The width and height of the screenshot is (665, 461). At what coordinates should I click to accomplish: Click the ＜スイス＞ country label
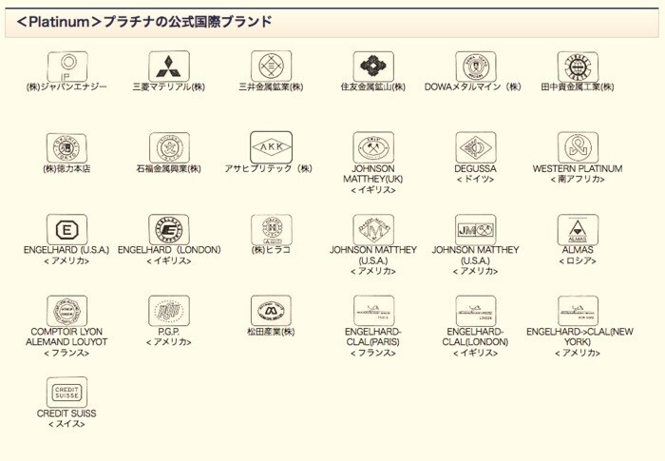click(66, 424)
